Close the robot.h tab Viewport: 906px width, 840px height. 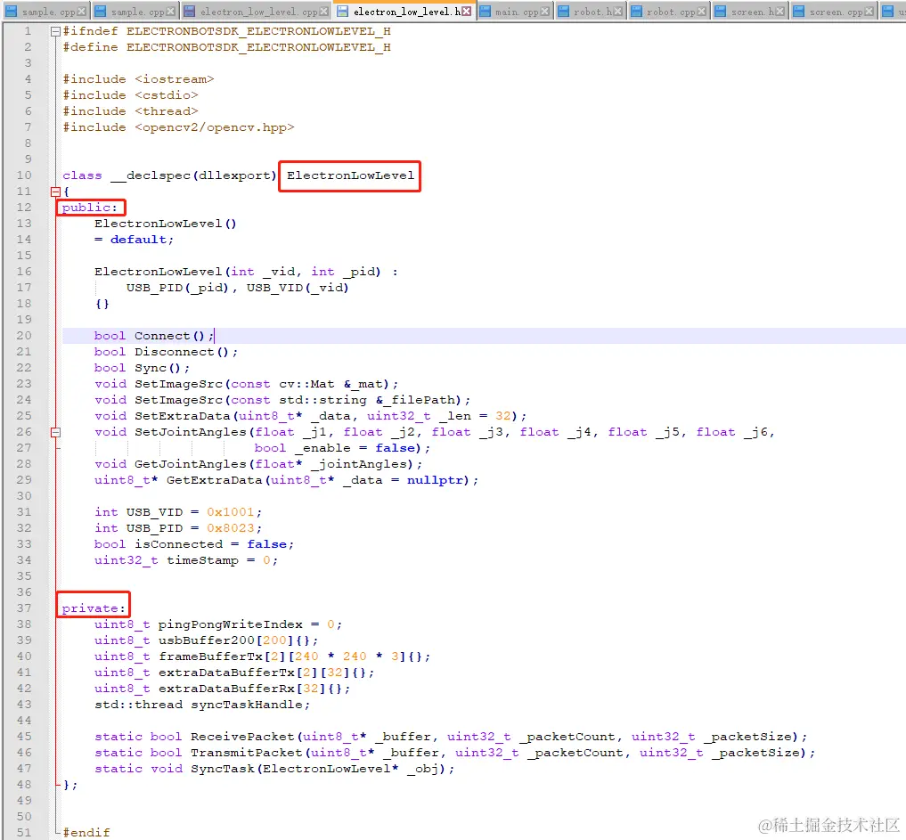(617, 12)
